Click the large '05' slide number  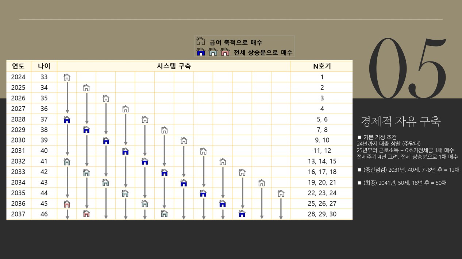pos(407,68)
